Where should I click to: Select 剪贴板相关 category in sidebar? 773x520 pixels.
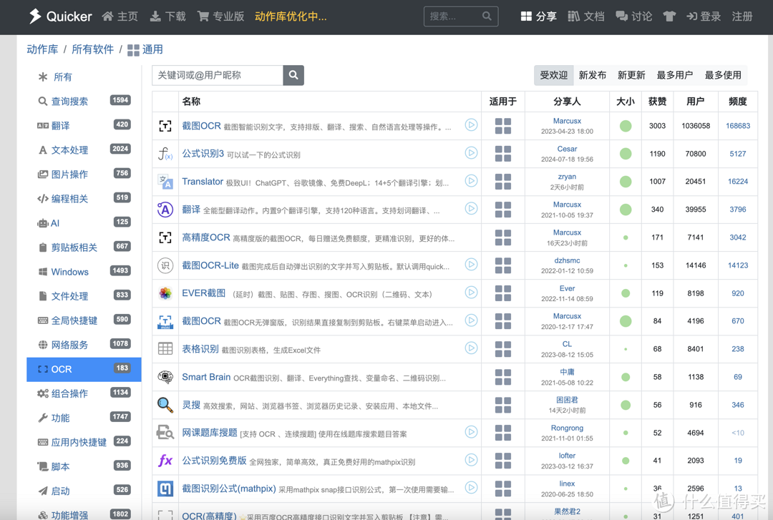click(x=84, y=247)
